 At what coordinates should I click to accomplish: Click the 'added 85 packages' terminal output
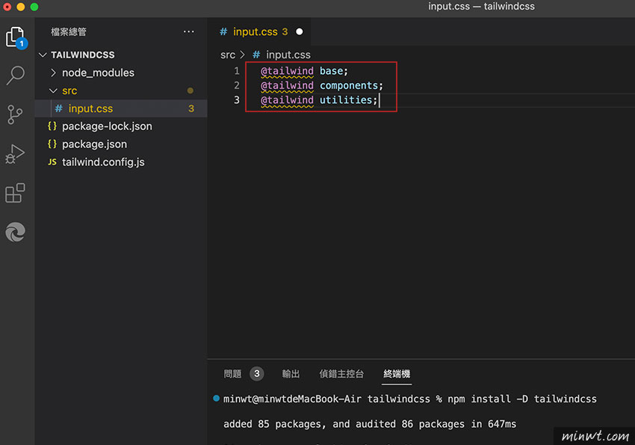[x=370, y=424]
